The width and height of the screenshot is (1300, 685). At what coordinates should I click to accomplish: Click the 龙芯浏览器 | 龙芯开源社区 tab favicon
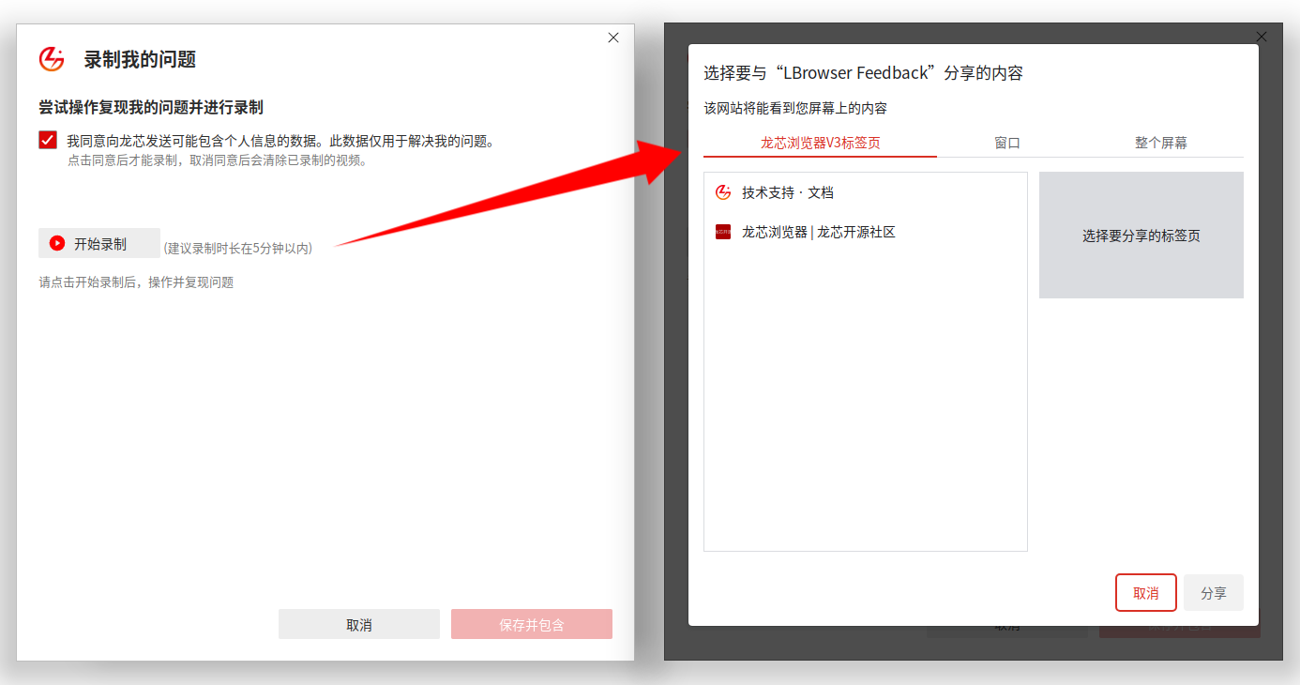(x=723, y=232)
